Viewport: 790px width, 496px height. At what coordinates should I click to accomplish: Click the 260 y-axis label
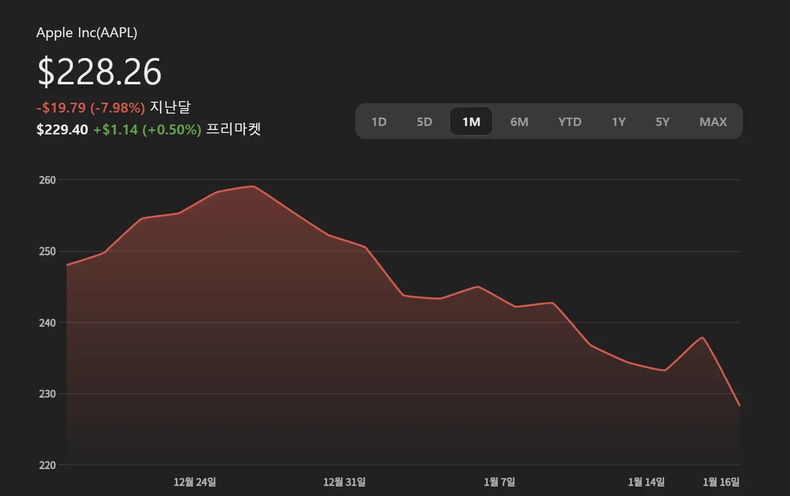[x=48, y=180]
